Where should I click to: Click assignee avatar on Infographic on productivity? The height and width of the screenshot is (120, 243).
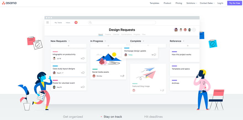click(54, 59)
